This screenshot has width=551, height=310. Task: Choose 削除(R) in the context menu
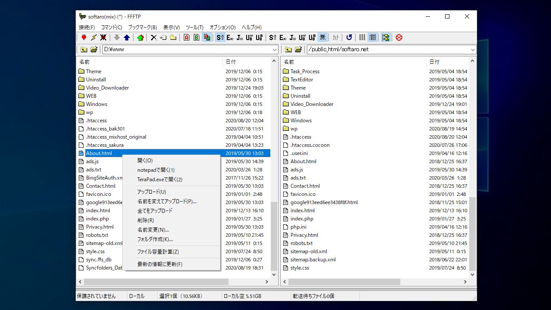click(171, 220)
